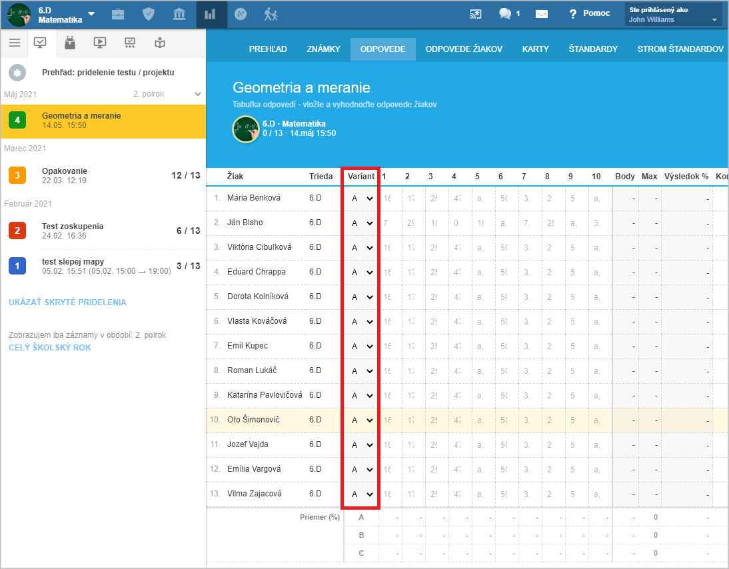The height and width of the screenshot is (569, 729).
Task: Open the backpack sidebar icon
Action: 70,43
